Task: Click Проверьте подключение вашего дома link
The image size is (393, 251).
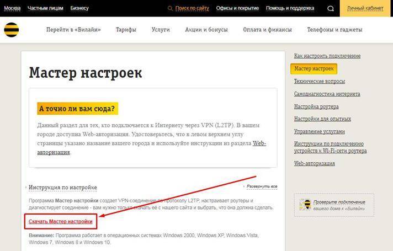Action: pyautogui.click(x=339, y=205)
